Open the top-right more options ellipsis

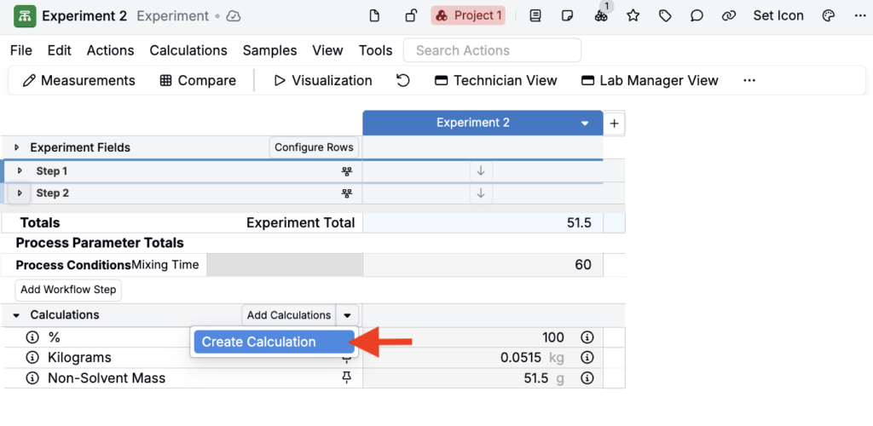pyautogui.click(x=859, y=15)
